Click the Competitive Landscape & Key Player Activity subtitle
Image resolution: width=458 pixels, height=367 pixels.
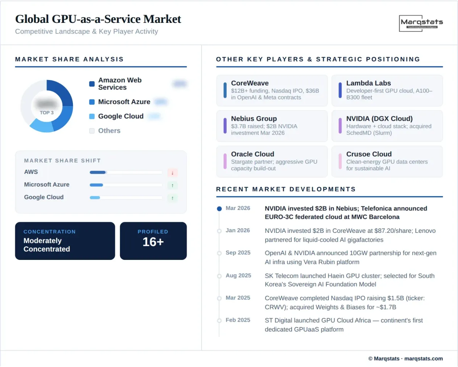pyautogui.click(x=87, y=32)
